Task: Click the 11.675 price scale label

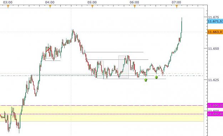Action: [213, 17]
